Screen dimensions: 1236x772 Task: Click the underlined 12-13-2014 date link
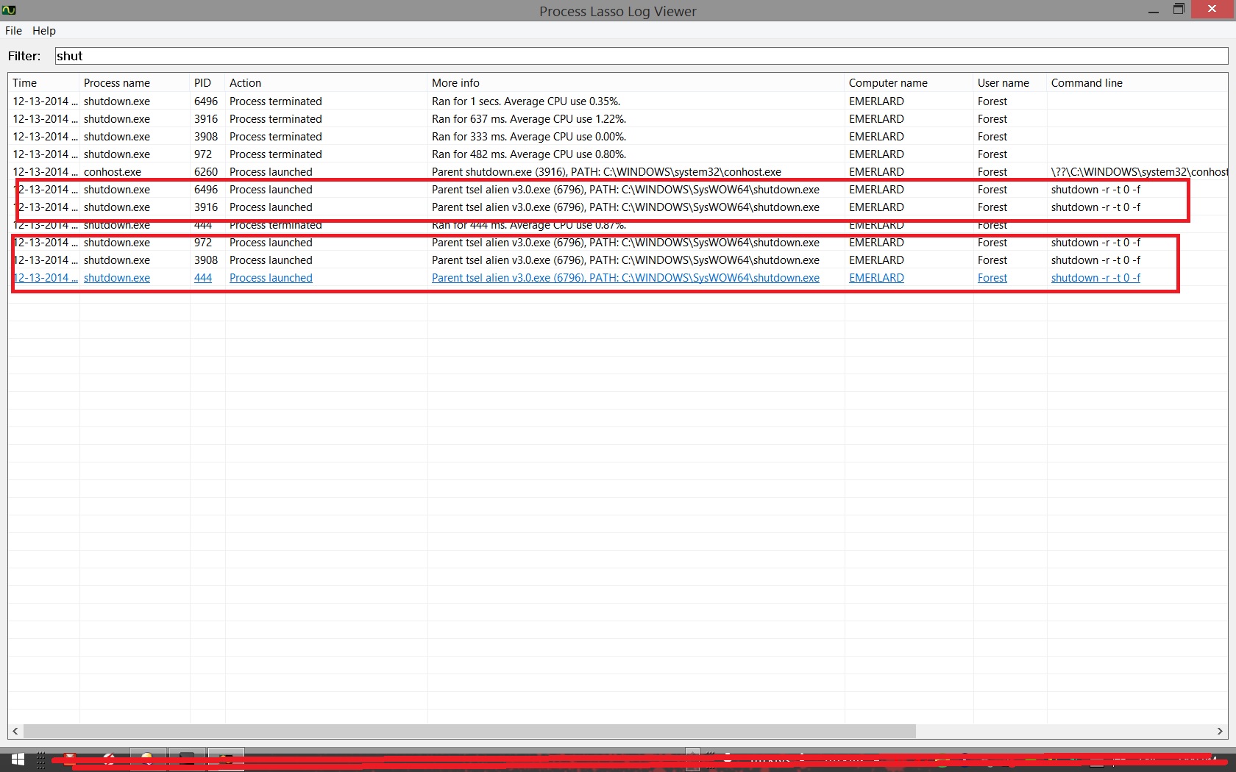pos(46,278)
